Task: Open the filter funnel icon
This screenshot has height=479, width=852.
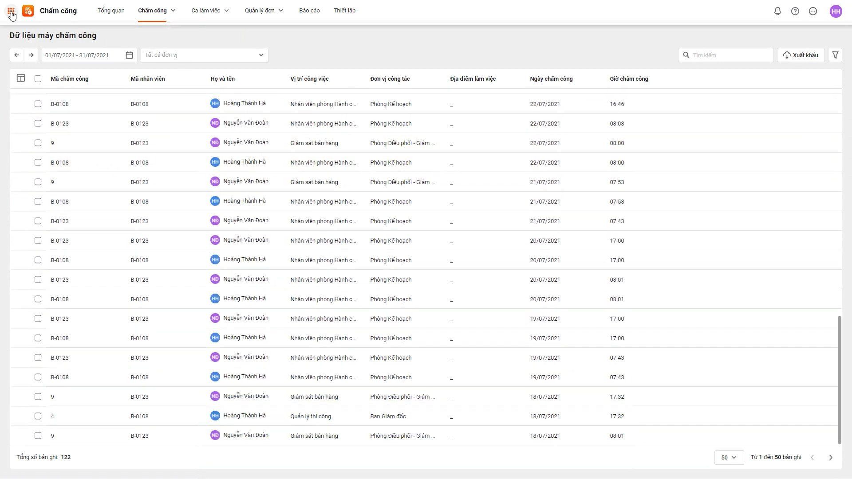Action: pos(835,55)
